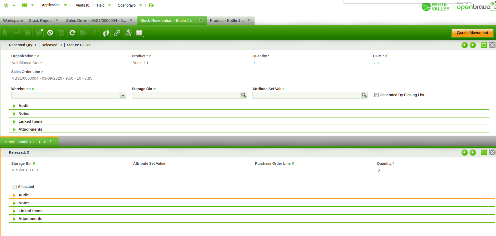Click the saved views toolbar icon

click(x=139, y=33)
